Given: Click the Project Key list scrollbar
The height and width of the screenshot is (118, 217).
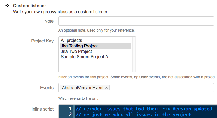Looking at the screenshot, I should tap(134, 54).
